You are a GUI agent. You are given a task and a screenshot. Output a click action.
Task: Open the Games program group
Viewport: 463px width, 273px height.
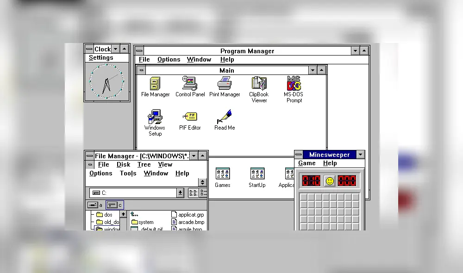click(x=223, y=174)
